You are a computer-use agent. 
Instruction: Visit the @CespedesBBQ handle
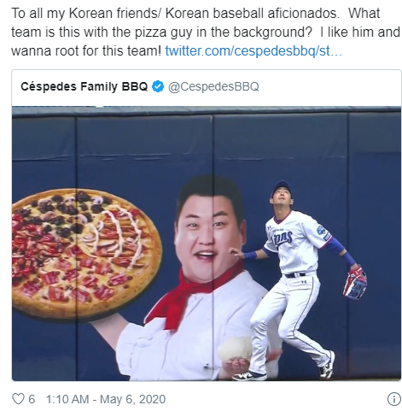tap(213, 86)
